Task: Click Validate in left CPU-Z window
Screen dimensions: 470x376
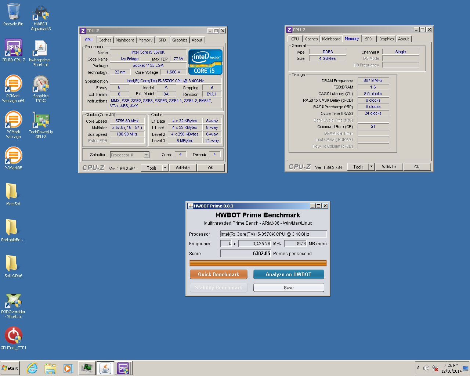Action: click(182, 168)
